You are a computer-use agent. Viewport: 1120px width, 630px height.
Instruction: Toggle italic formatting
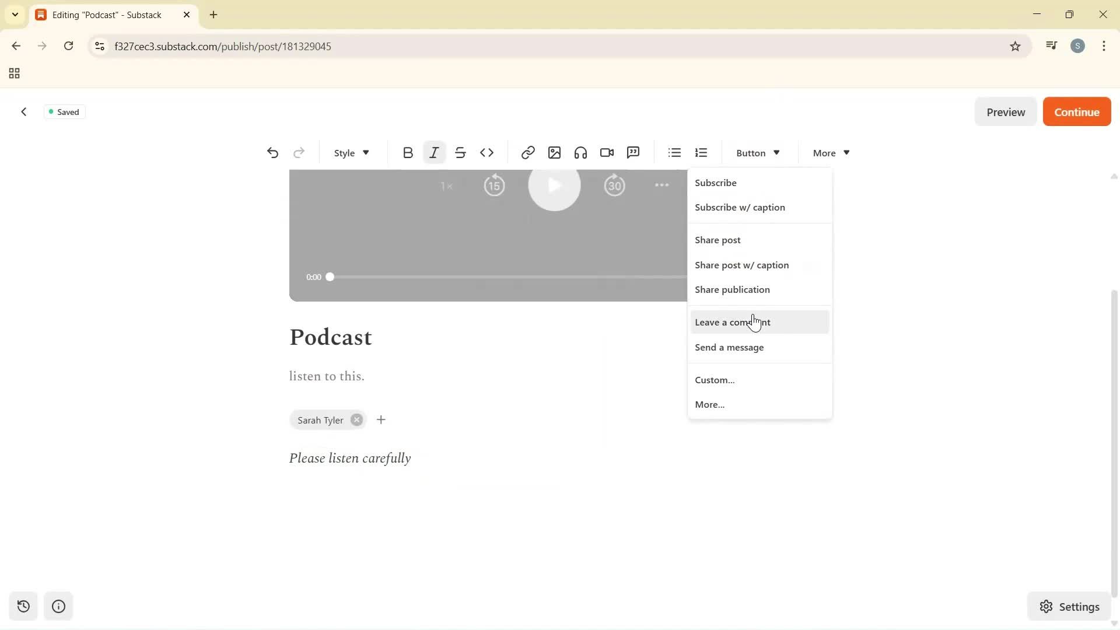[x=434, y=152]
